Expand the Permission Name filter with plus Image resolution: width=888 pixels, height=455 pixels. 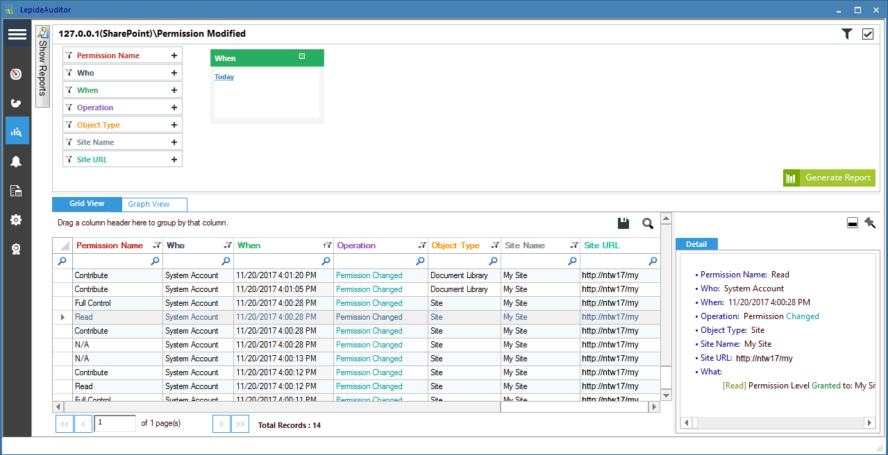pos(174,55)
